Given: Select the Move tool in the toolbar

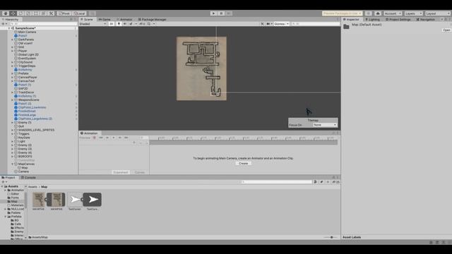Looking at the screenshot, I should [x=13, y=13].
